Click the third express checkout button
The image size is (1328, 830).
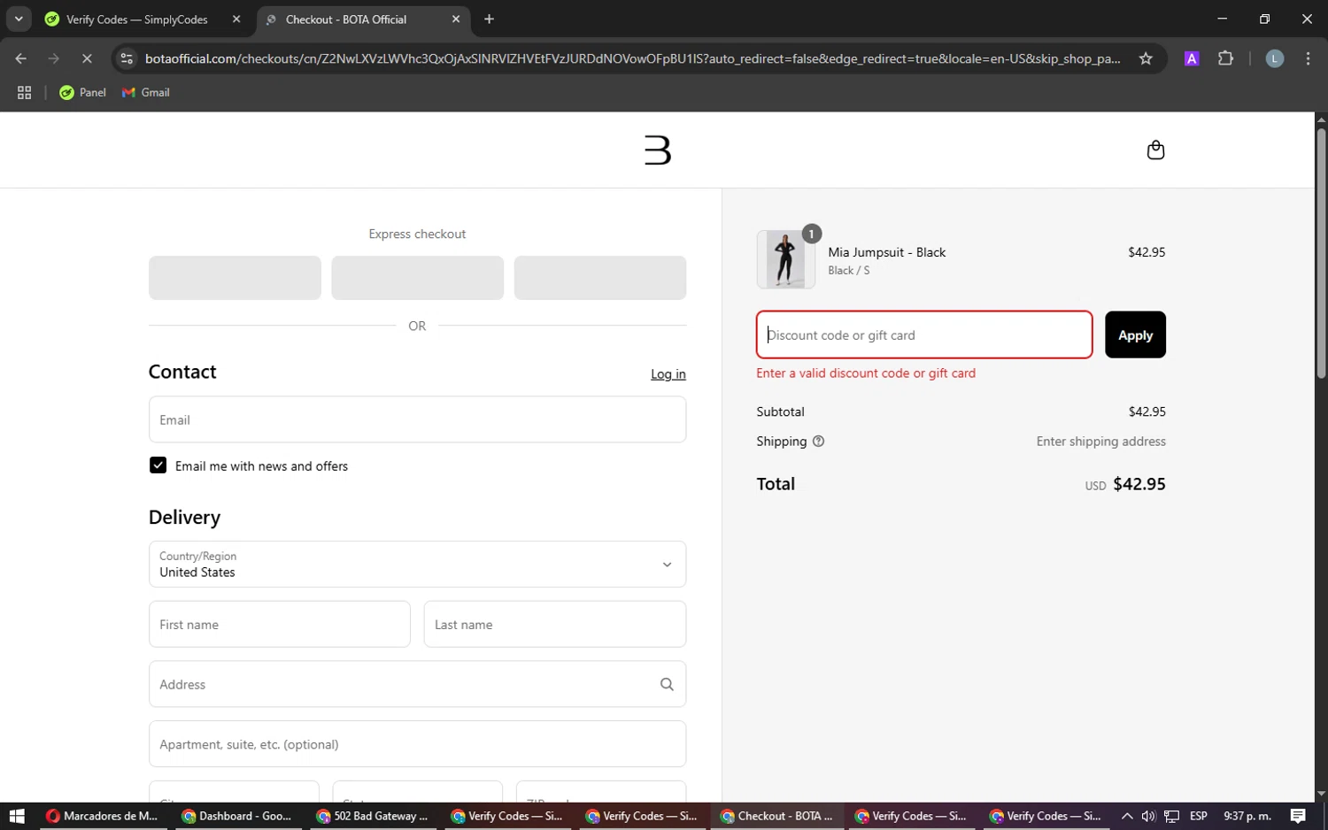tap(599, 278)
